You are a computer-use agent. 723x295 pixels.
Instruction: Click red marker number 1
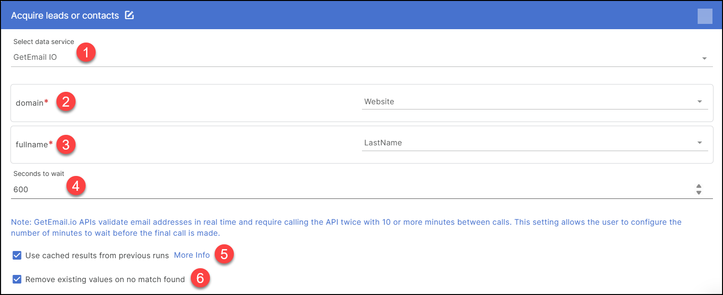pos(86,53)
